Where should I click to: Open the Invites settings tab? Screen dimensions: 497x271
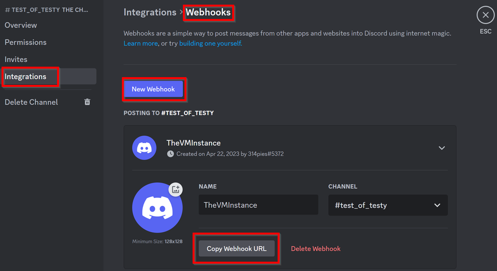click(16, 59)
